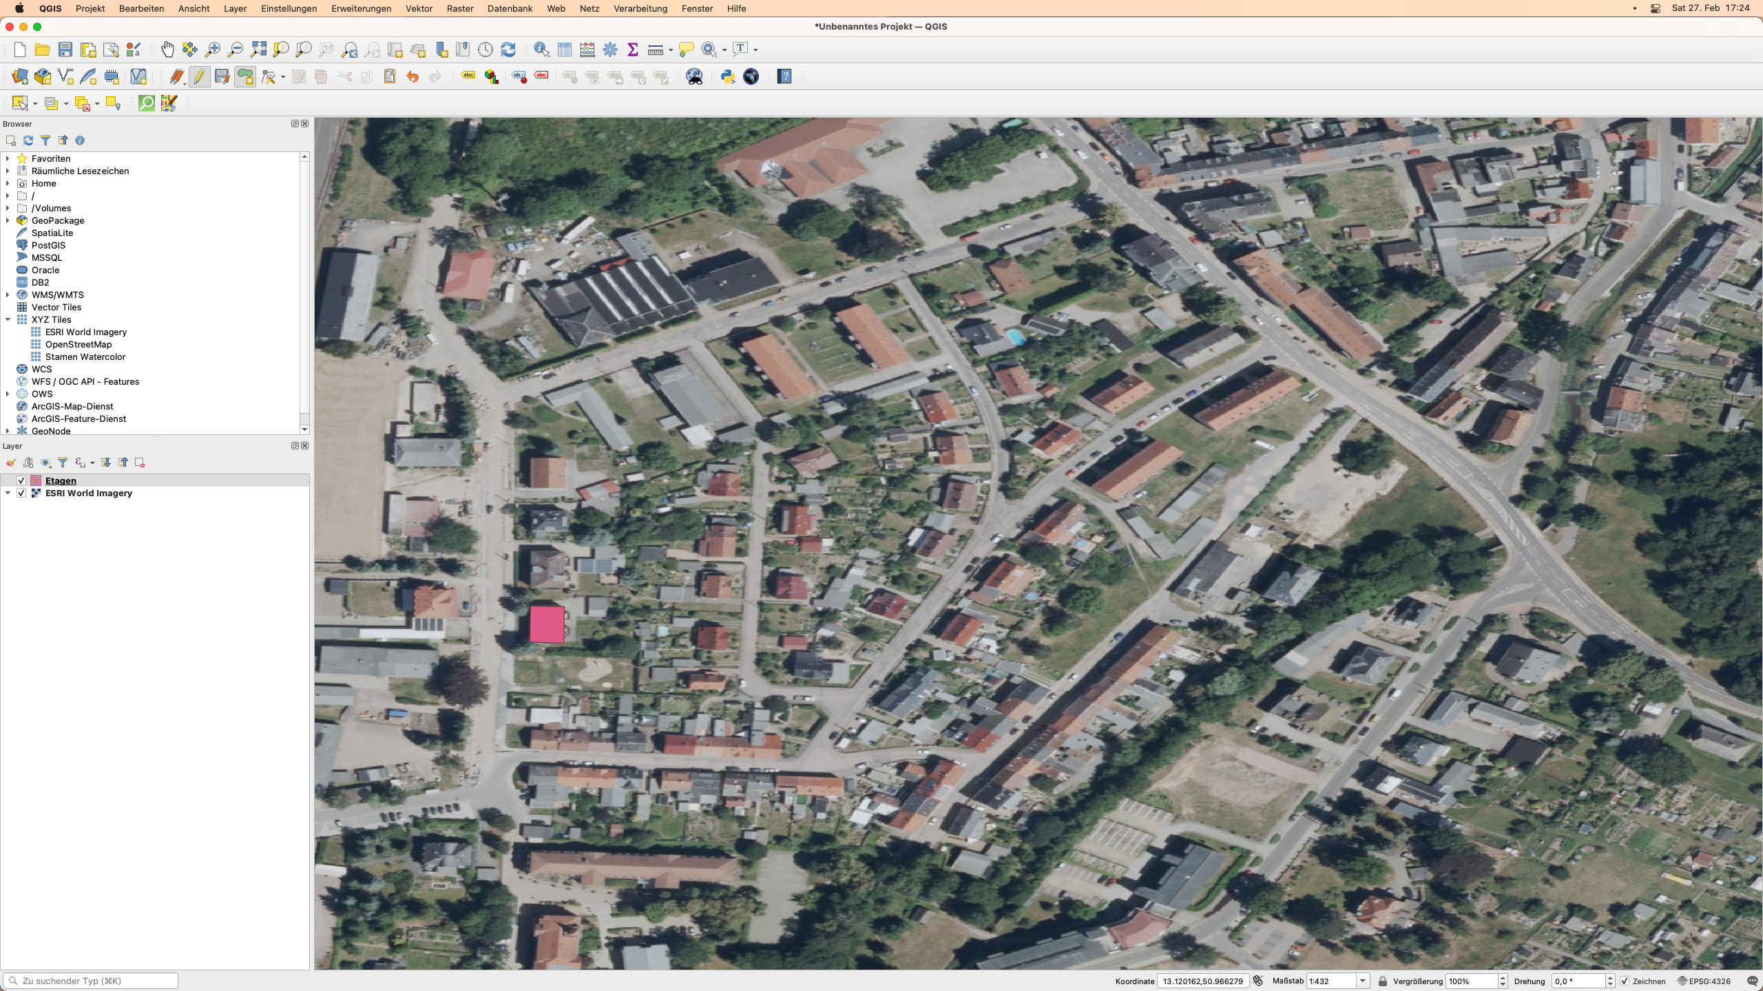The width and height of the screenshot is (1763, 991).
Task: Toggle Layer legend filter funnel
Action: [63, 462]
